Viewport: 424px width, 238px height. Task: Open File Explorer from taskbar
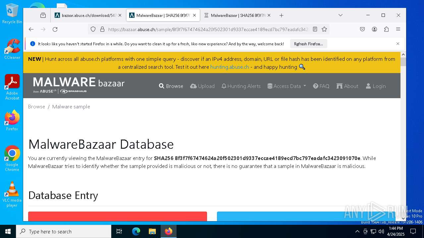(x=152, y=231)
